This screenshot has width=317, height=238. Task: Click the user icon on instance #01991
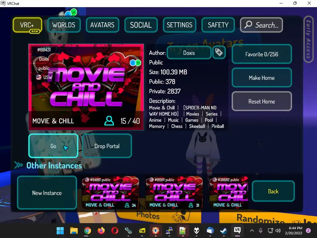[191, 205]
